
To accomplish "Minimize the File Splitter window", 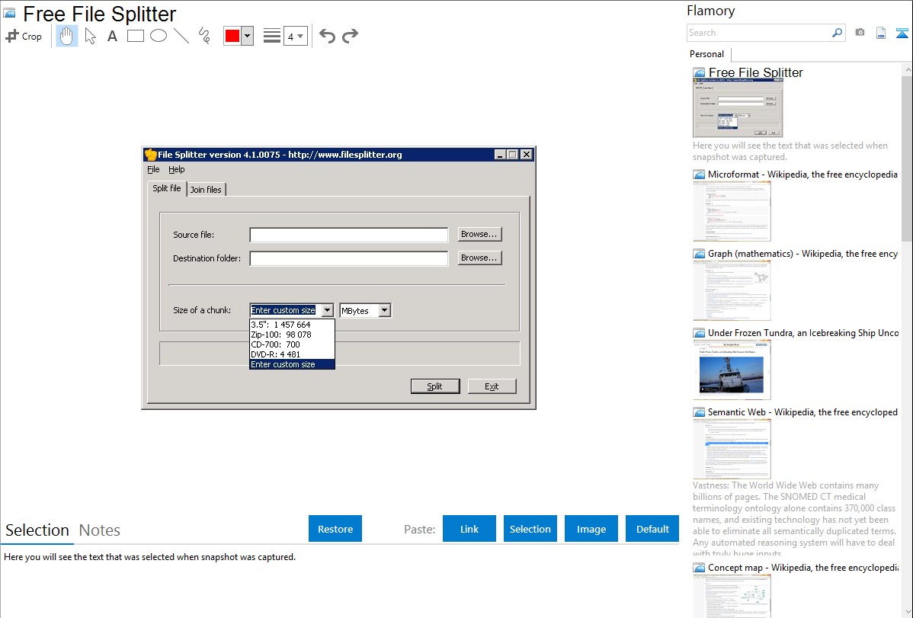I will coord(500,155).
